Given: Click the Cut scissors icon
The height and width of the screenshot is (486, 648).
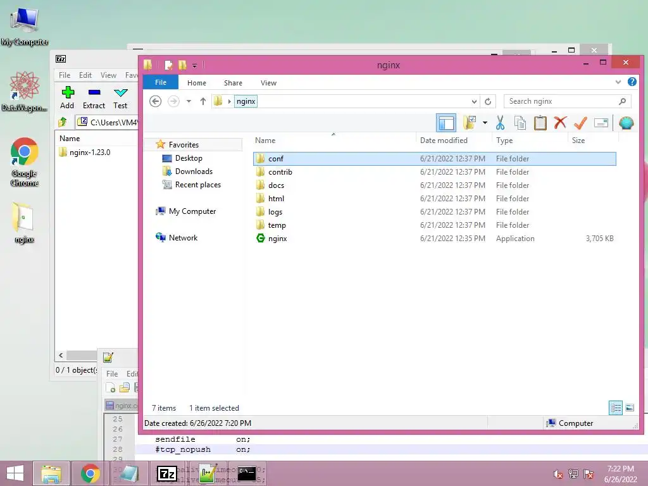Looking at the screenshot, I should (x=500, y=123).
